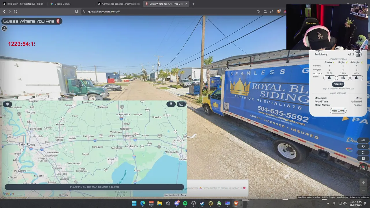Click Ponchatoula on the map
Image resolution: width=370 pixels, height=208 pixels.
pos(131,146)
